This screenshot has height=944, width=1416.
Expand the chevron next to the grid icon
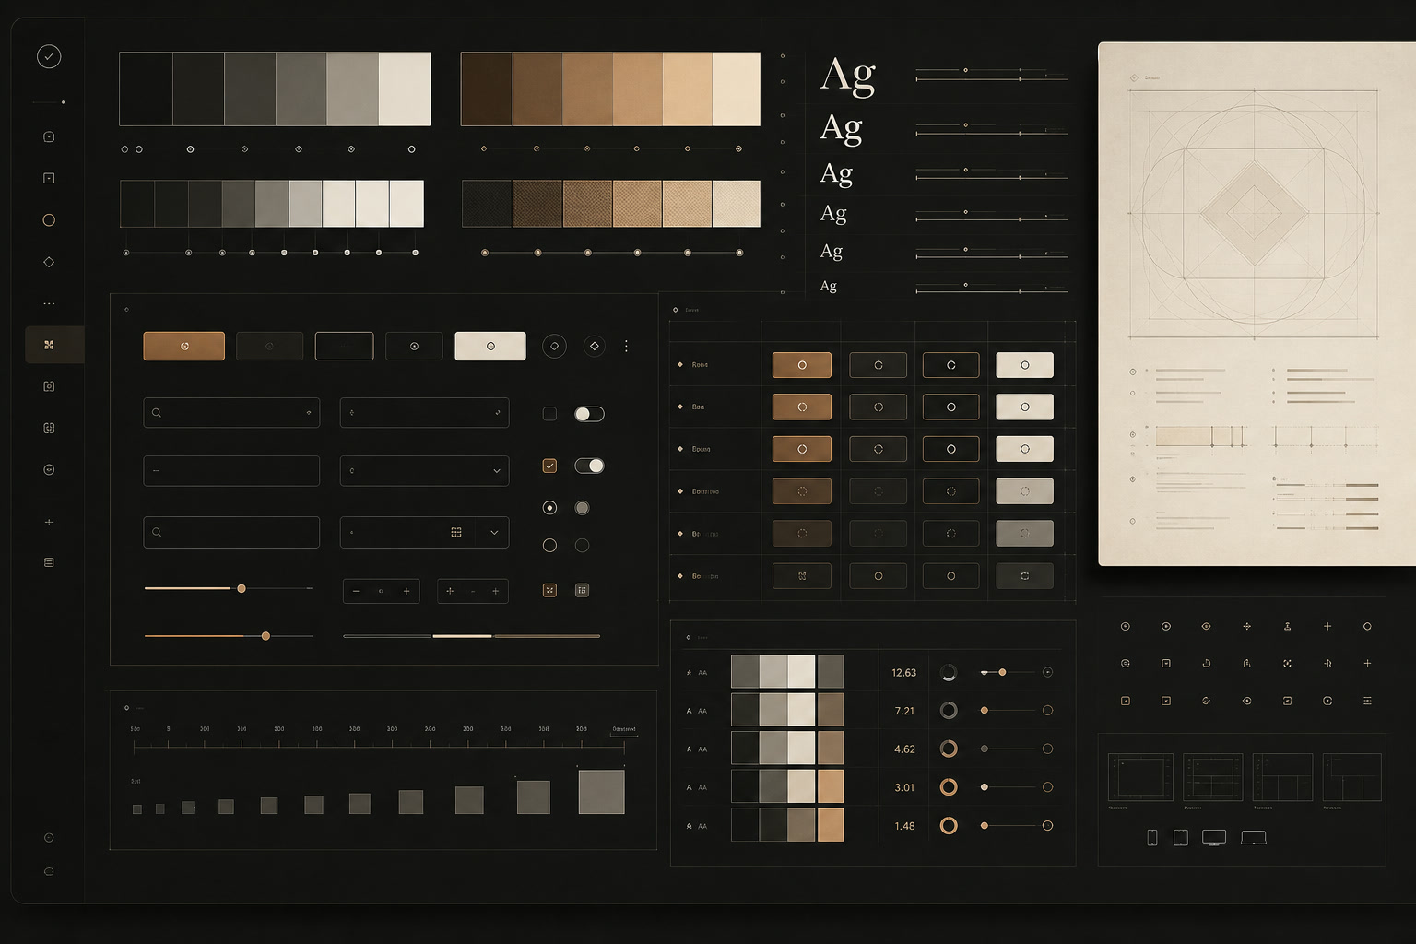[x=493, y=532]
